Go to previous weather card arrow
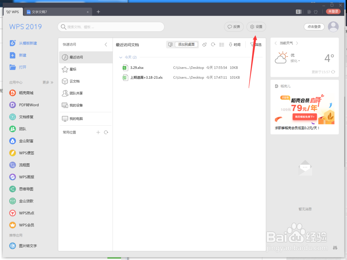The image size is (347, 260). tap(276, 43)
